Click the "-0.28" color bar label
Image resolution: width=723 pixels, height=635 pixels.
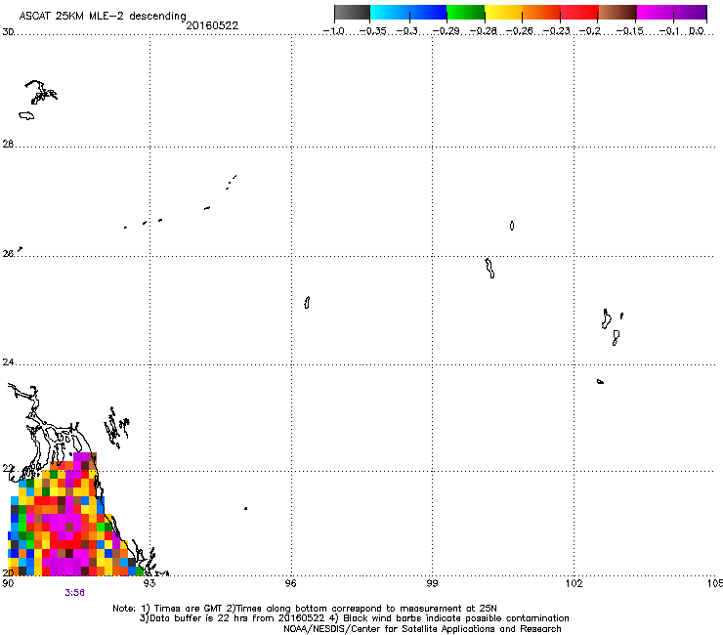point(483,31)
